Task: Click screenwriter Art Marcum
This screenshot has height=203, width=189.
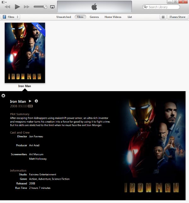Action: tap(36, 154)
